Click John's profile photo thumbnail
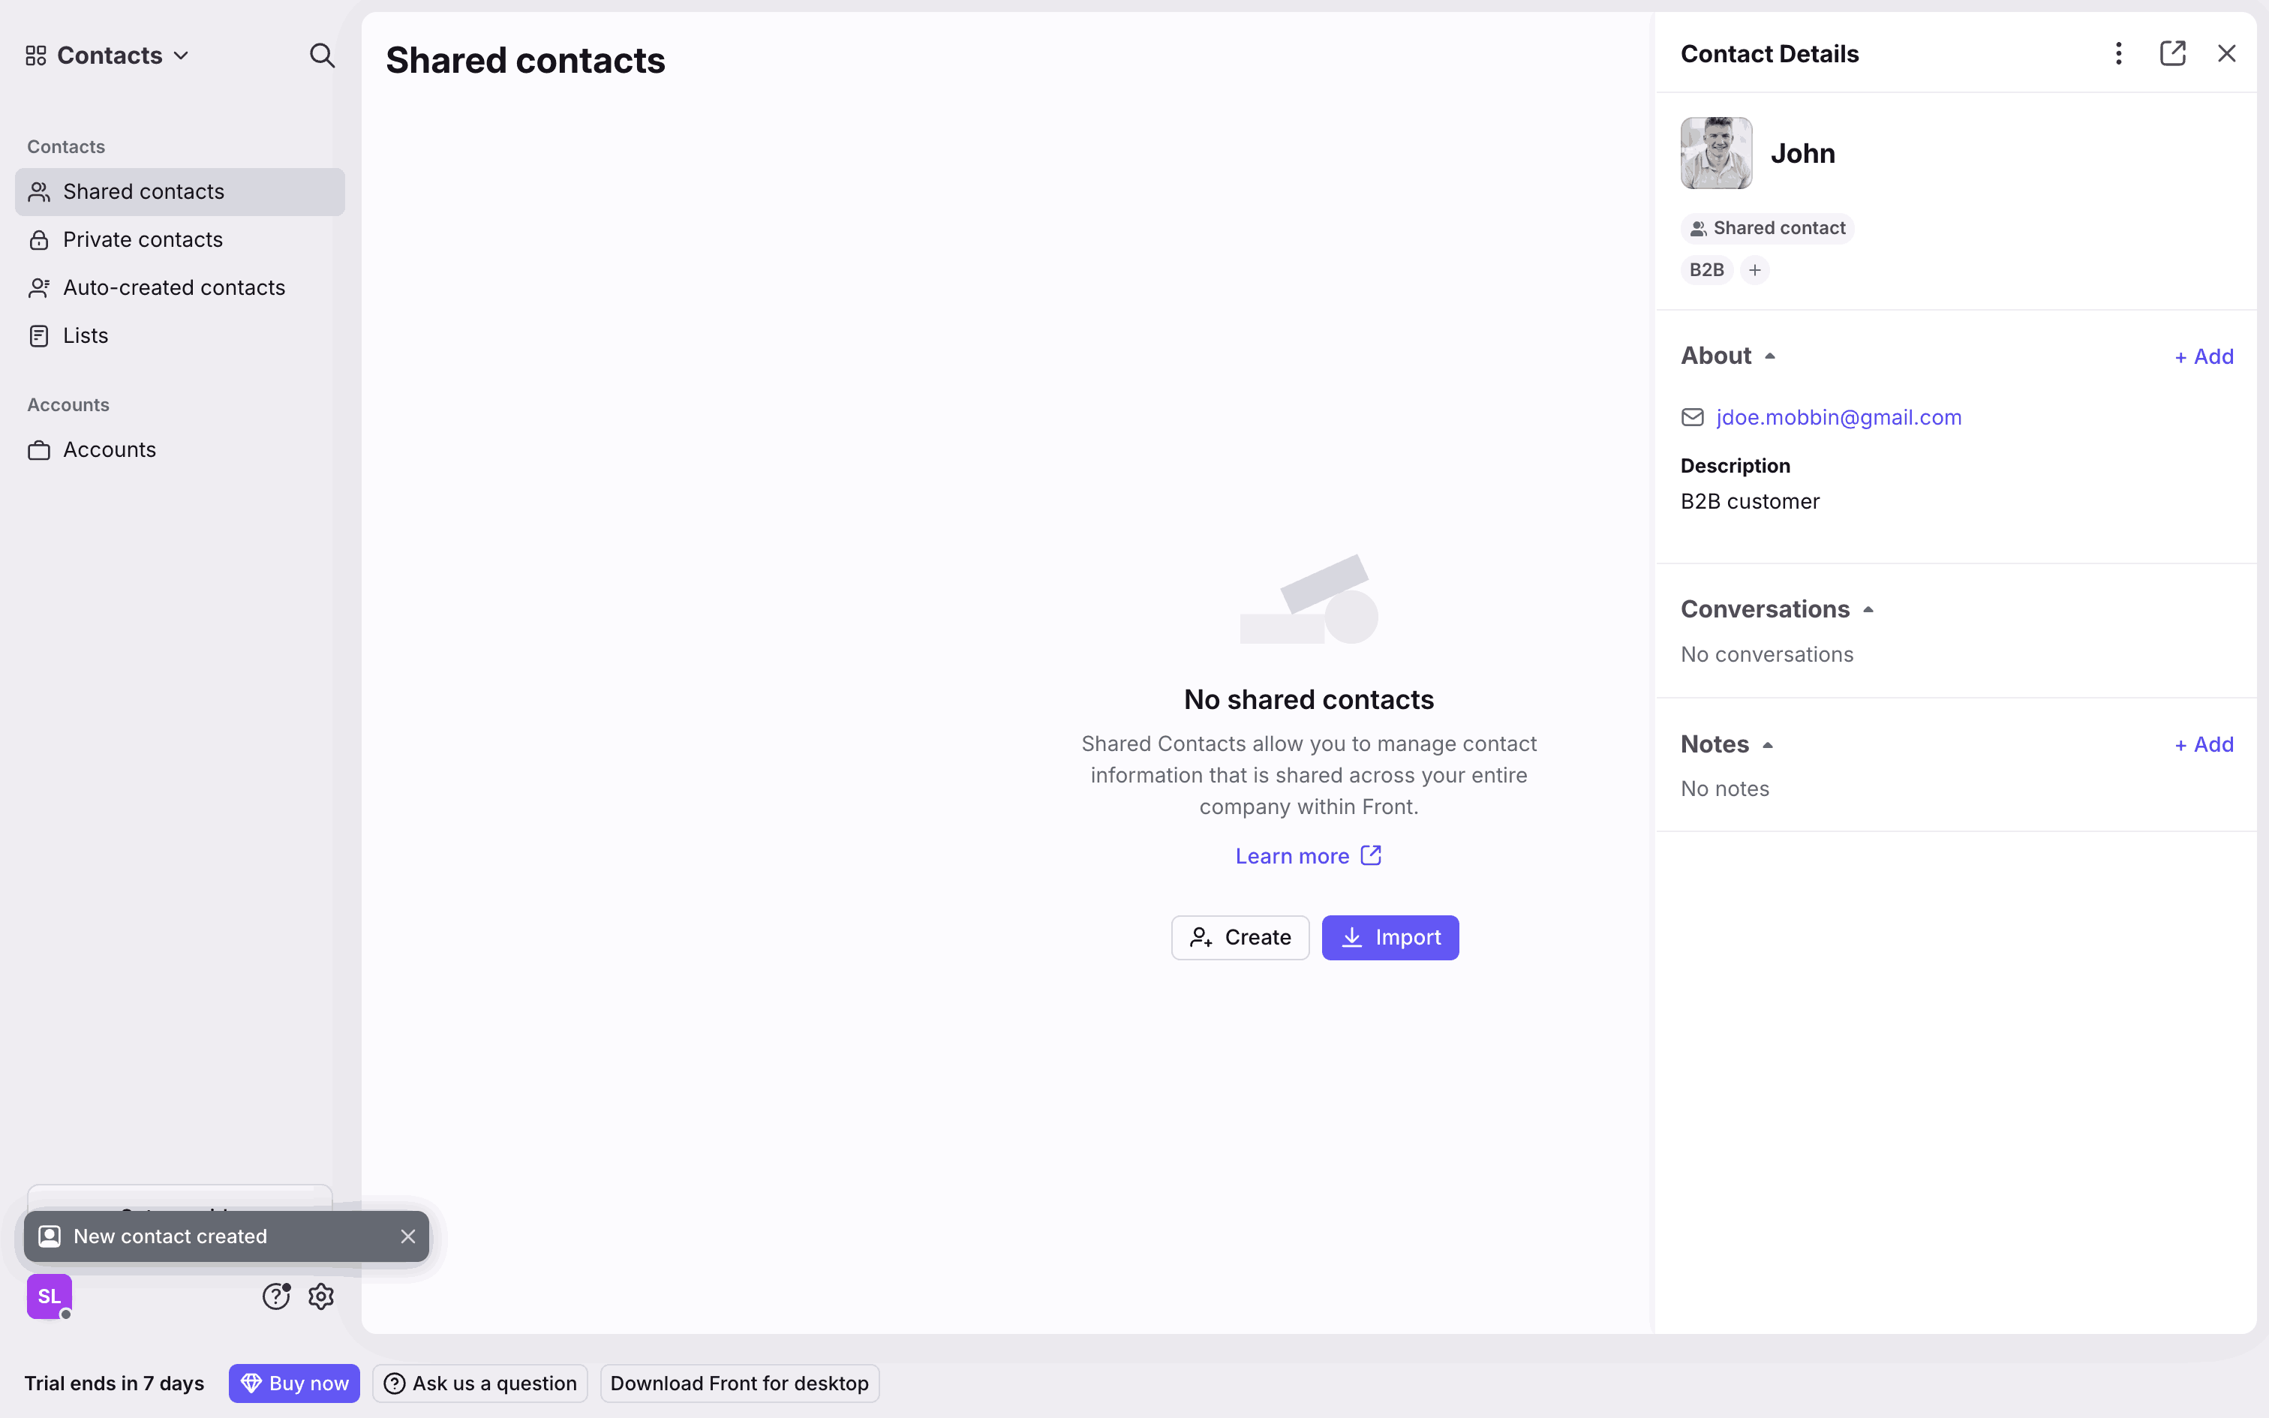This screenshot has height=1418, width=2269. (1716, 153)
